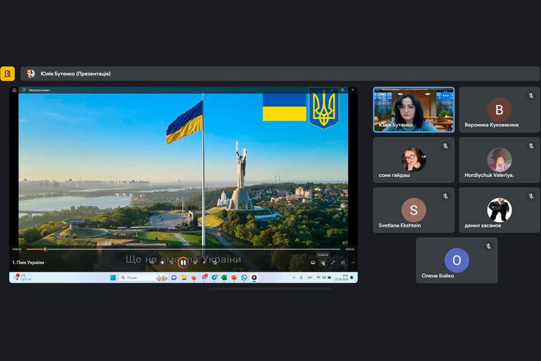Skip back a few seconds

click(x=172, y=262)
